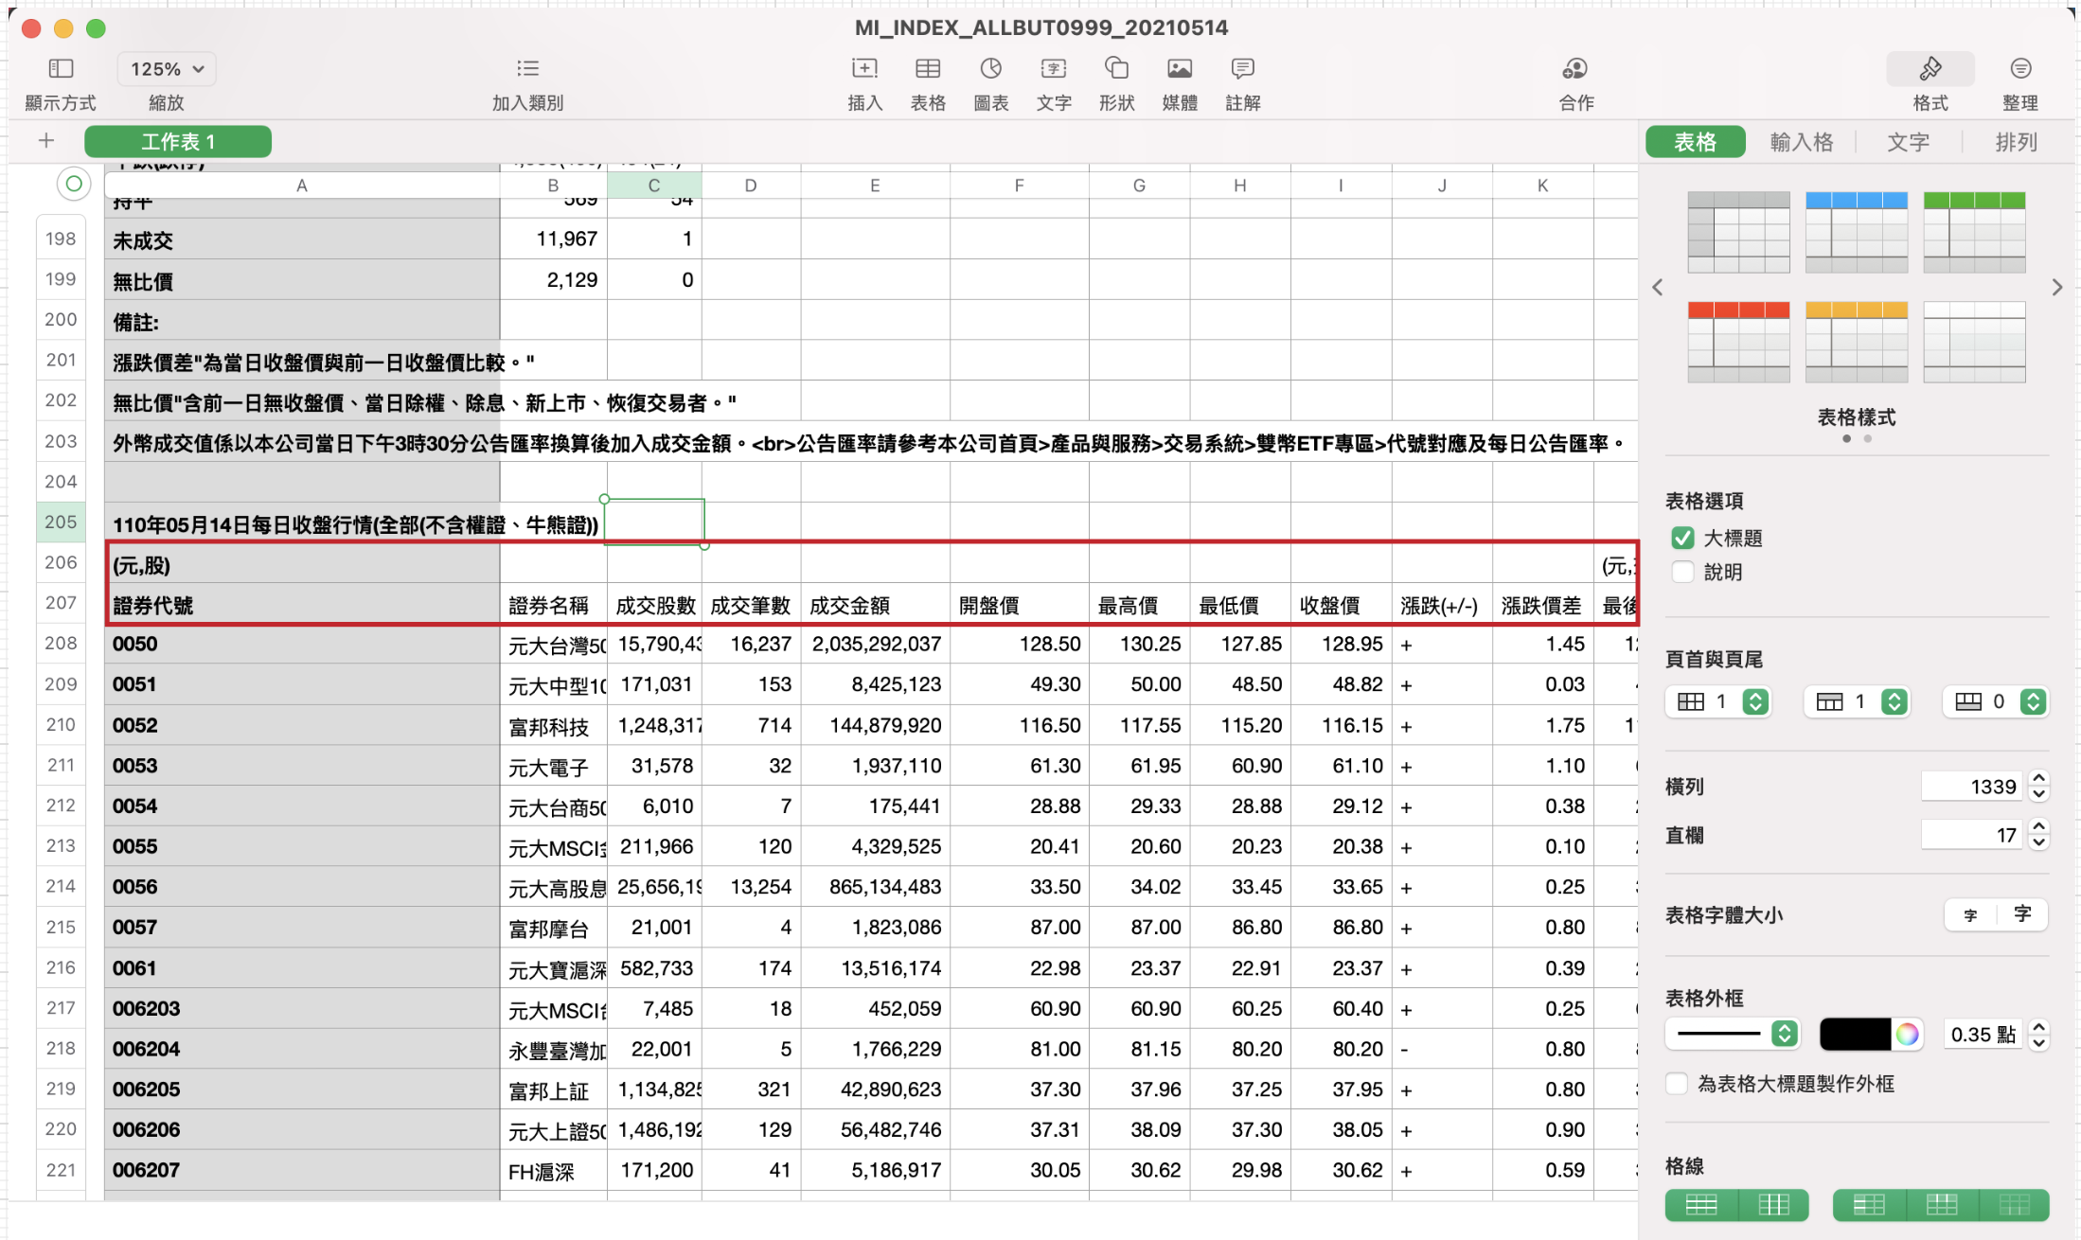2081x1240 pixels.
Task: Select column C header
Action: 654,186
